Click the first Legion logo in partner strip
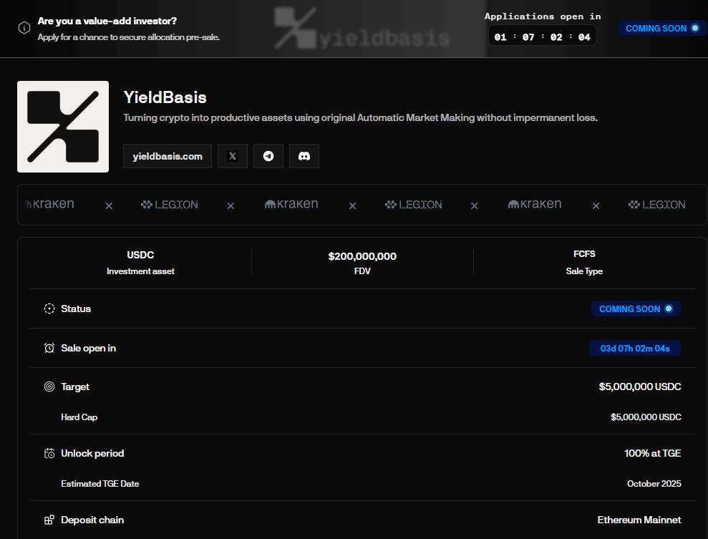 click(170, 205)
